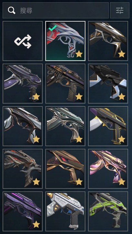132x234 pixels.
Task: Choose the dark skin with orange trigger
Action: [65, 84]
